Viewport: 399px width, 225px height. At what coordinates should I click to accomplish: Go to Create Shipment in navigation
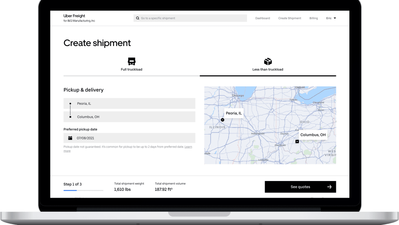click(289, 18)
